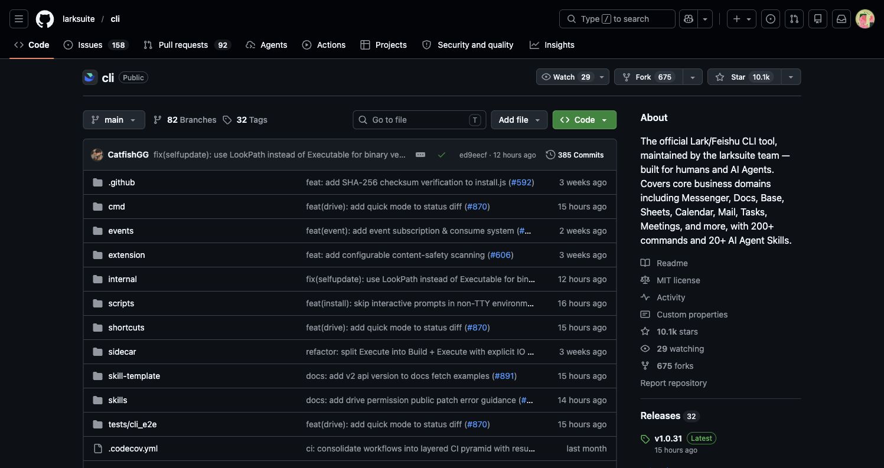Click the eye icon beside 29 watching
This screenshot has width=884, height=468.
point(645,349)
